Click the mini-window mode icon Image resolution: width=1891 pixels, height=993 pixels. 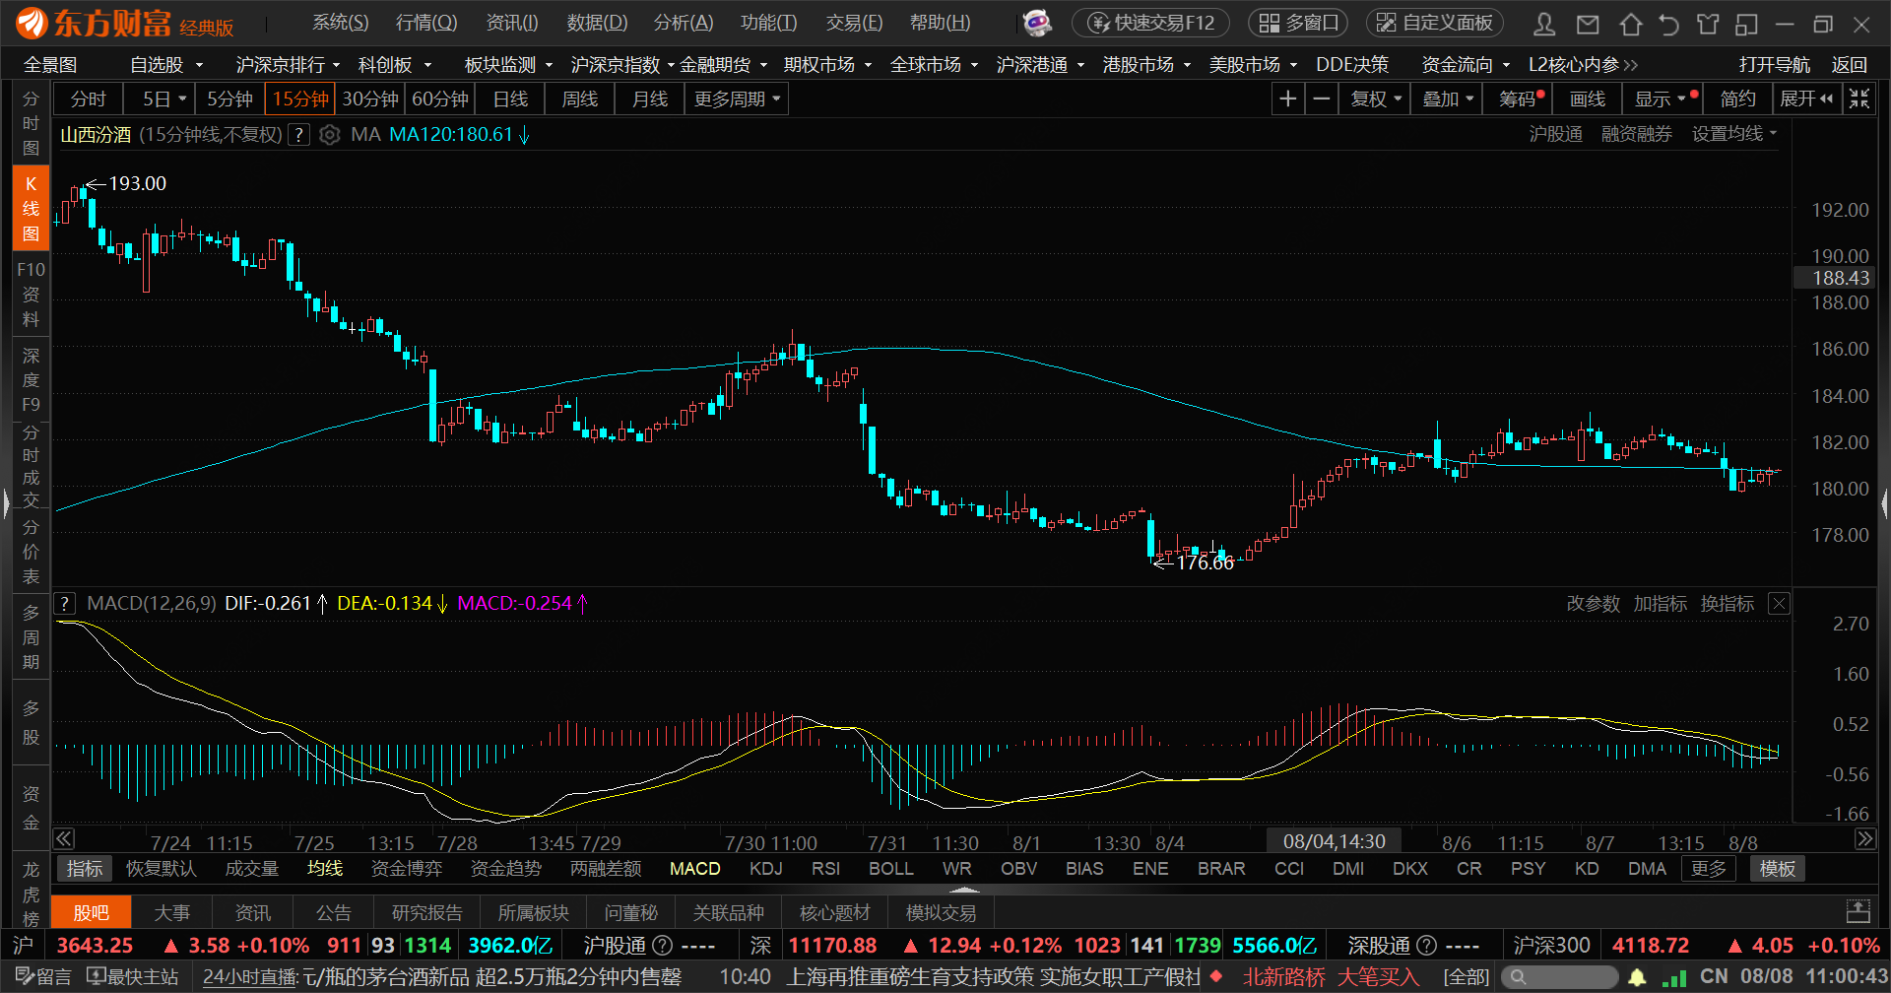click(x=1747, y=24)
